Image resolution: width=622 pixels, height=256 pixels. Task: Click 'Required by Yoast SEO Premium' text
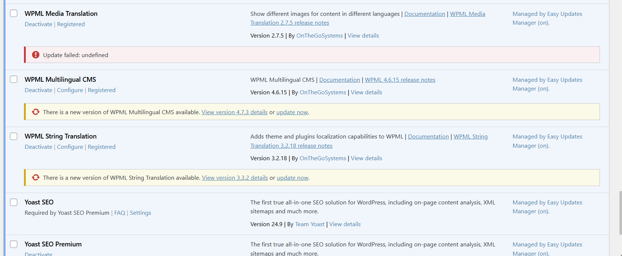[67, 213]
